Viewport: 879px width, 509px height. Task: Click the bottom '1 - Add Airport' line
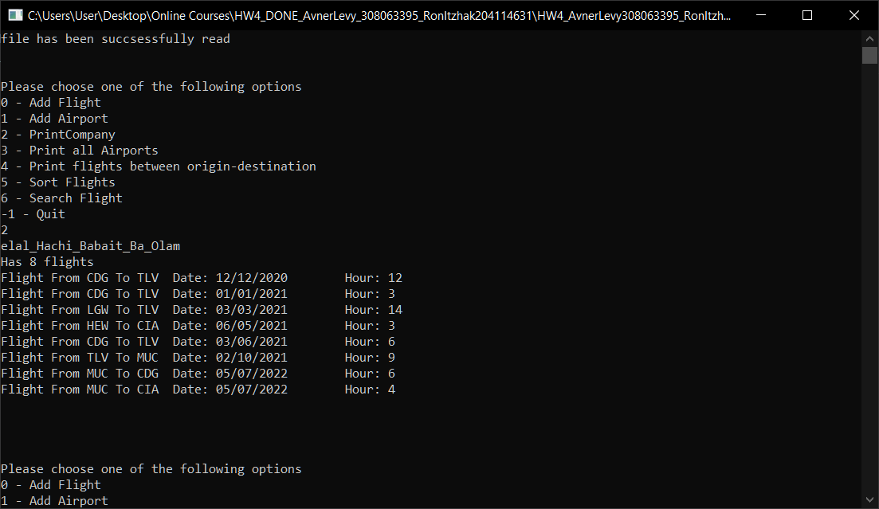pyautogui.click(x=54, y=501)
